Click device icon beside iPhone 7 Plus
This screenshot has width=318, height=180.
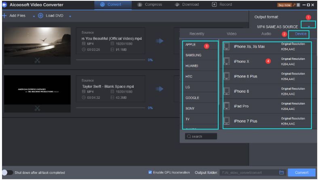pyautogui.click(x=227, y=121)
